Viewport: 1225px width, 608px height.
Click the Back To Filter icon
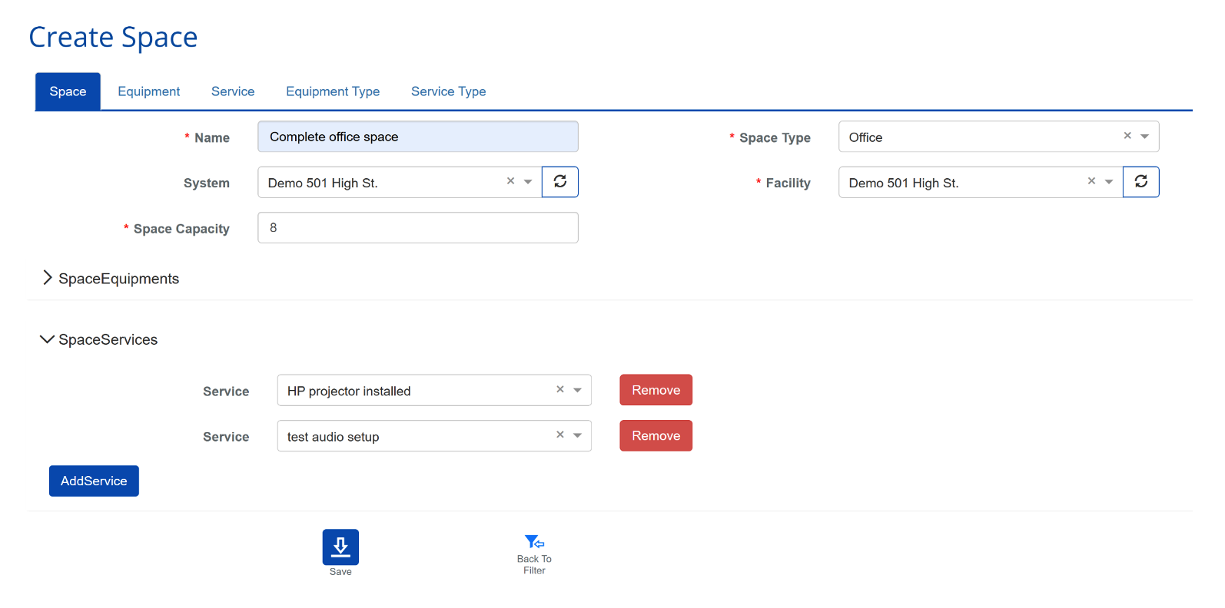tap(534, 542)
